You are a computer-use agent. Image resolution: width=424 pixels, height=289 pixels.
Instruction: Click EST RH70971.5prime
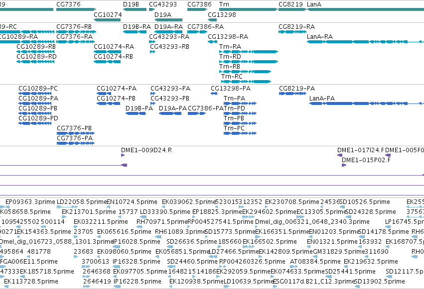point(162,222)
